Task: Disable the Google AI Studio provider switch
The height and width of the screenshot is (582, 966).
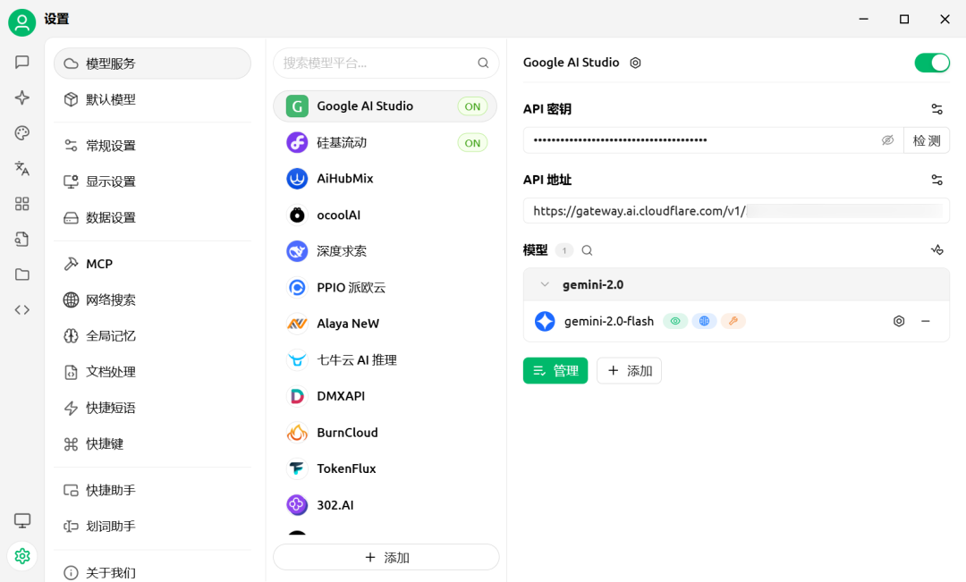Action: click(x=932, y=63)
